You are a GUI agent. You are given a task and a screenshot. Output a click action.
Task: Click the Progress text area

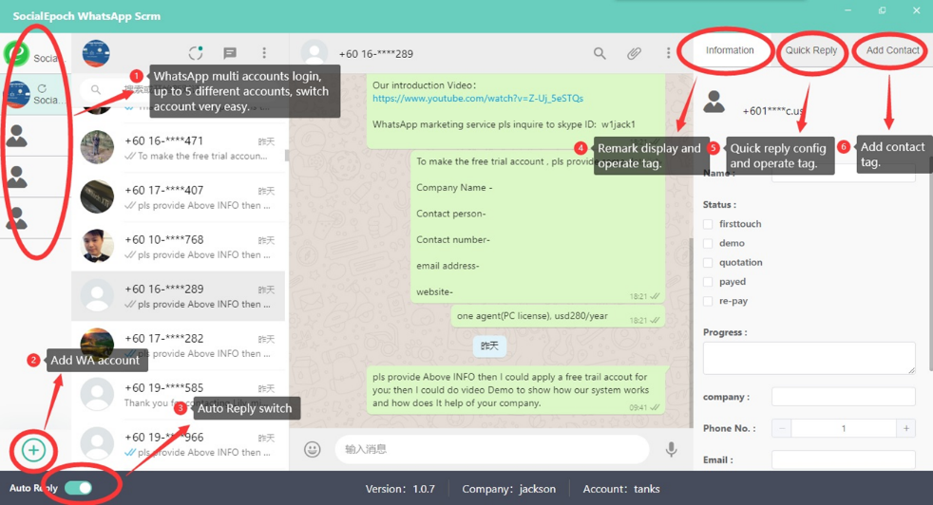pyautogui.click(x=809, y=358)
